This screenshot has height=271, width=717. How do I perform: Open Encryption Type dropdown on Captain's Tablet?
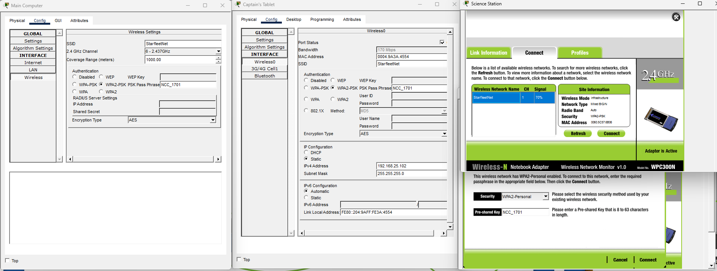tap(444, 134)
